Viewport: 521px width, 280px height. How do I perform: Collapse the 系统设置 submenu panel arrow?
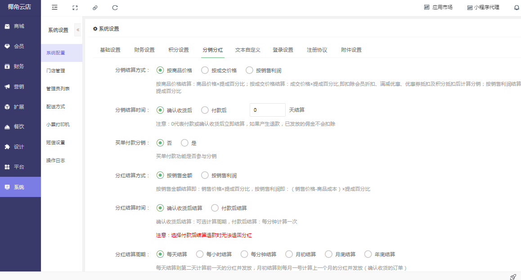click(x=78, y=30)
